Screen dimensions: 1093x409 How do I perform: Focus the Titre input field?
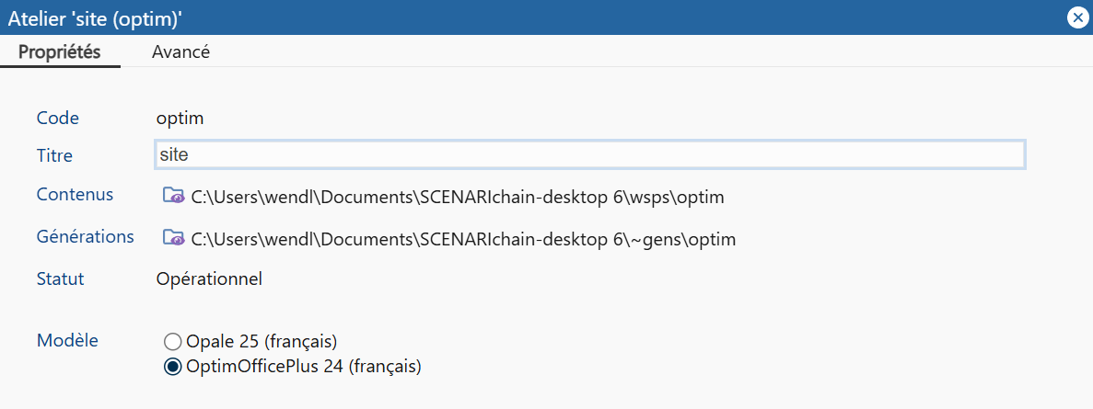click(x=589, y=155)
